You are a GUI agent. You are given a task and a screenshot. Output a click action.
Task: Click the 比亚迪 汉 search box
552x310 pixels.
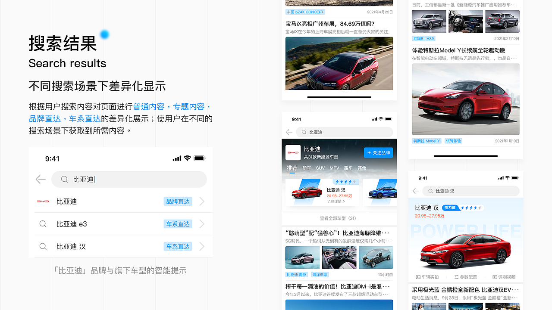470,191
